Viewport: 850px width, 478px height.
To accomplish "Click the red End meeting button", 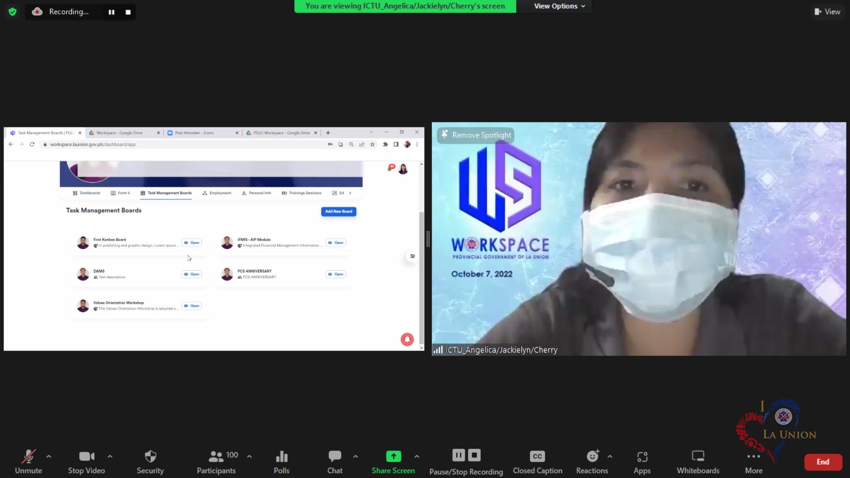I will [x=823, y=462].
